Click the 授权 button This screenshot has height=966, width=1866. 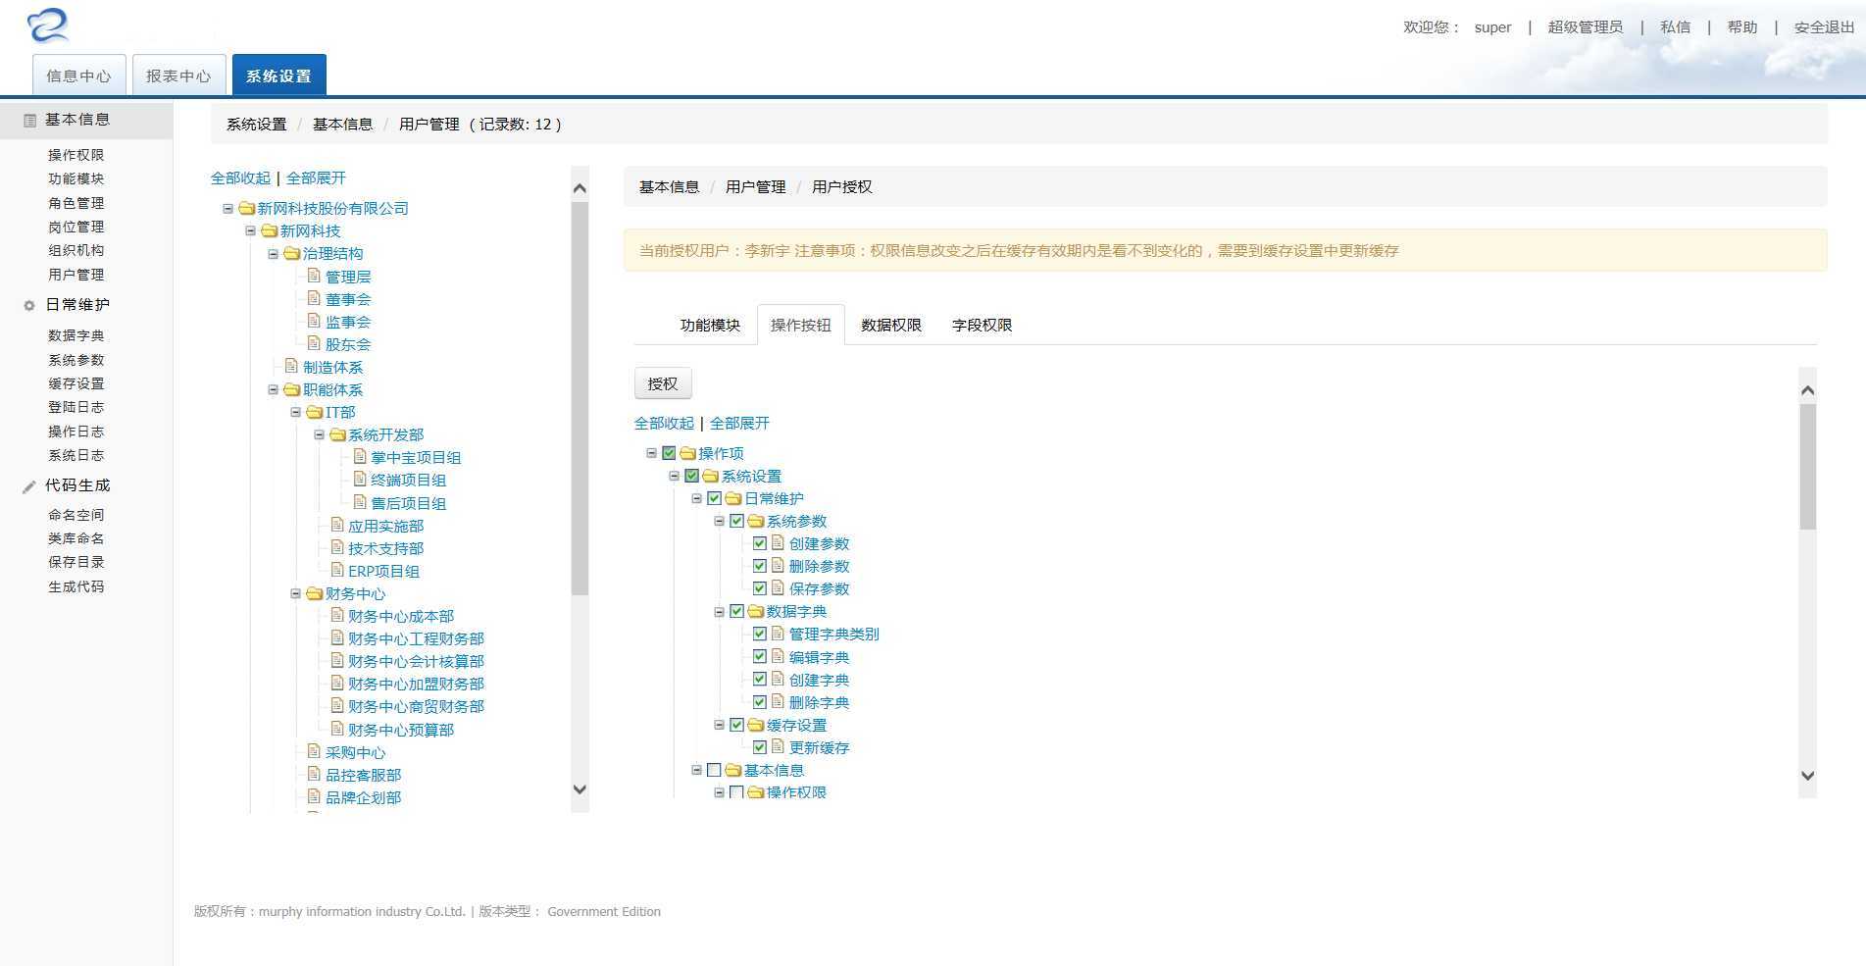tap(663, 383)
